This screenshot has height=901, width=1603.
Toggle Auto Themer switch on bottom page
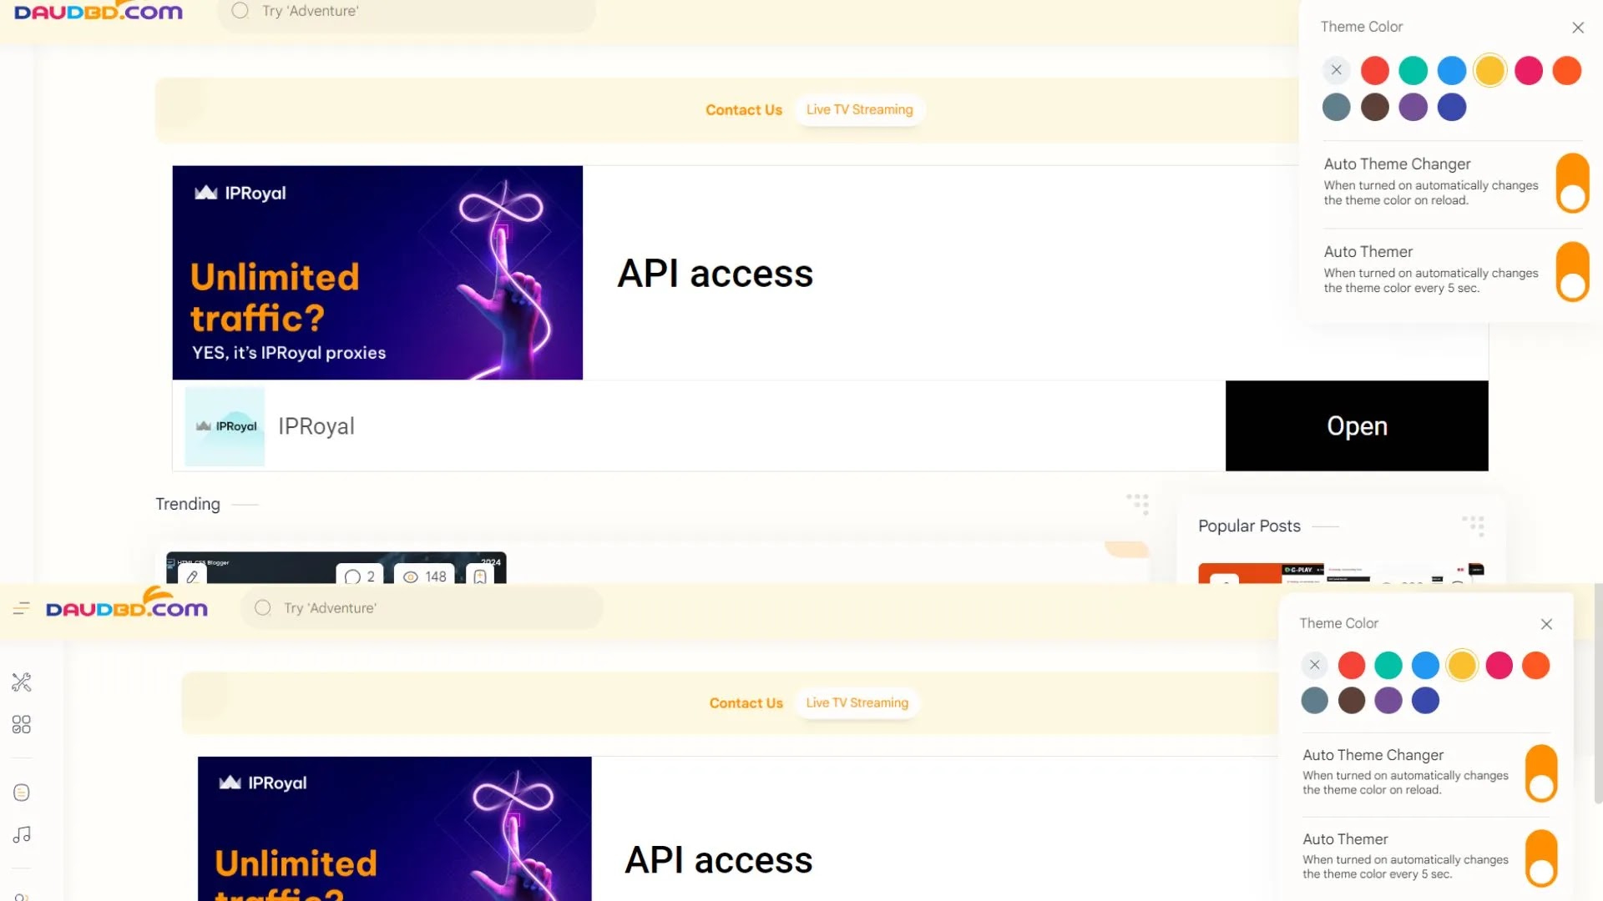(1541, 858)
